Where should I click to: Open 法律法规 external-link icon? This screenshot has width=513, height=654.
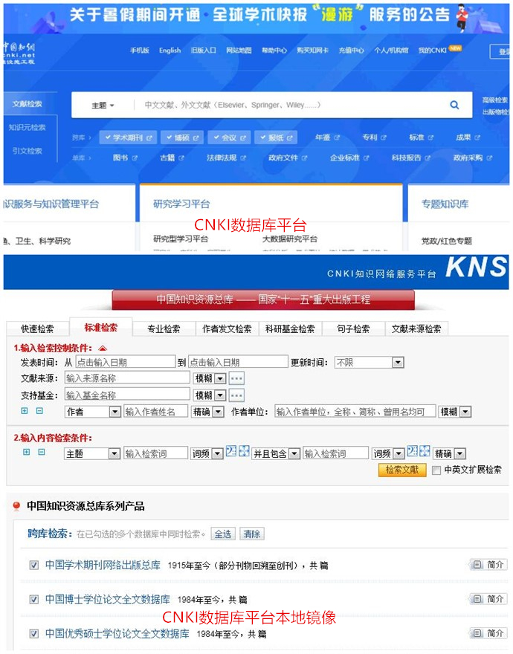click(x=243, y=158)
